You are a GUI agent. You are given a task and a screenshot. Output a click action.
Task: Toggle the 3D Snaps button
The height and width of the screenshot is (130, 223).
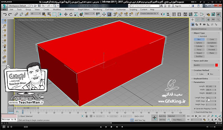[115, 15]
